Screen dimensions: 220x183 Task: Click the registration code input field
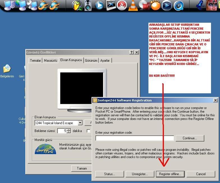click(x=135, y=138)
